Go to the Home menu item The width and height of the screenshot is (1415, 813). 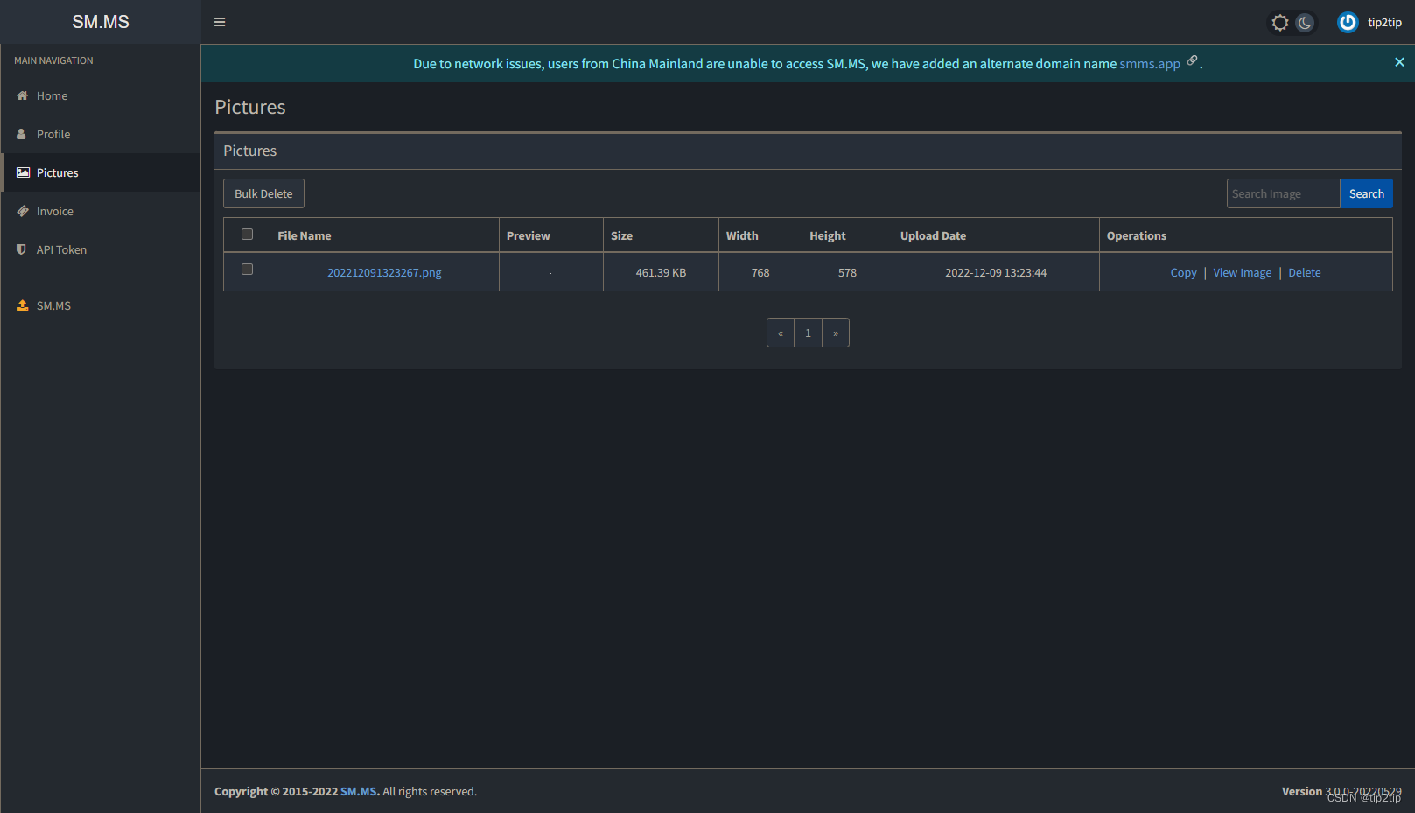click(x=101, y=95)
